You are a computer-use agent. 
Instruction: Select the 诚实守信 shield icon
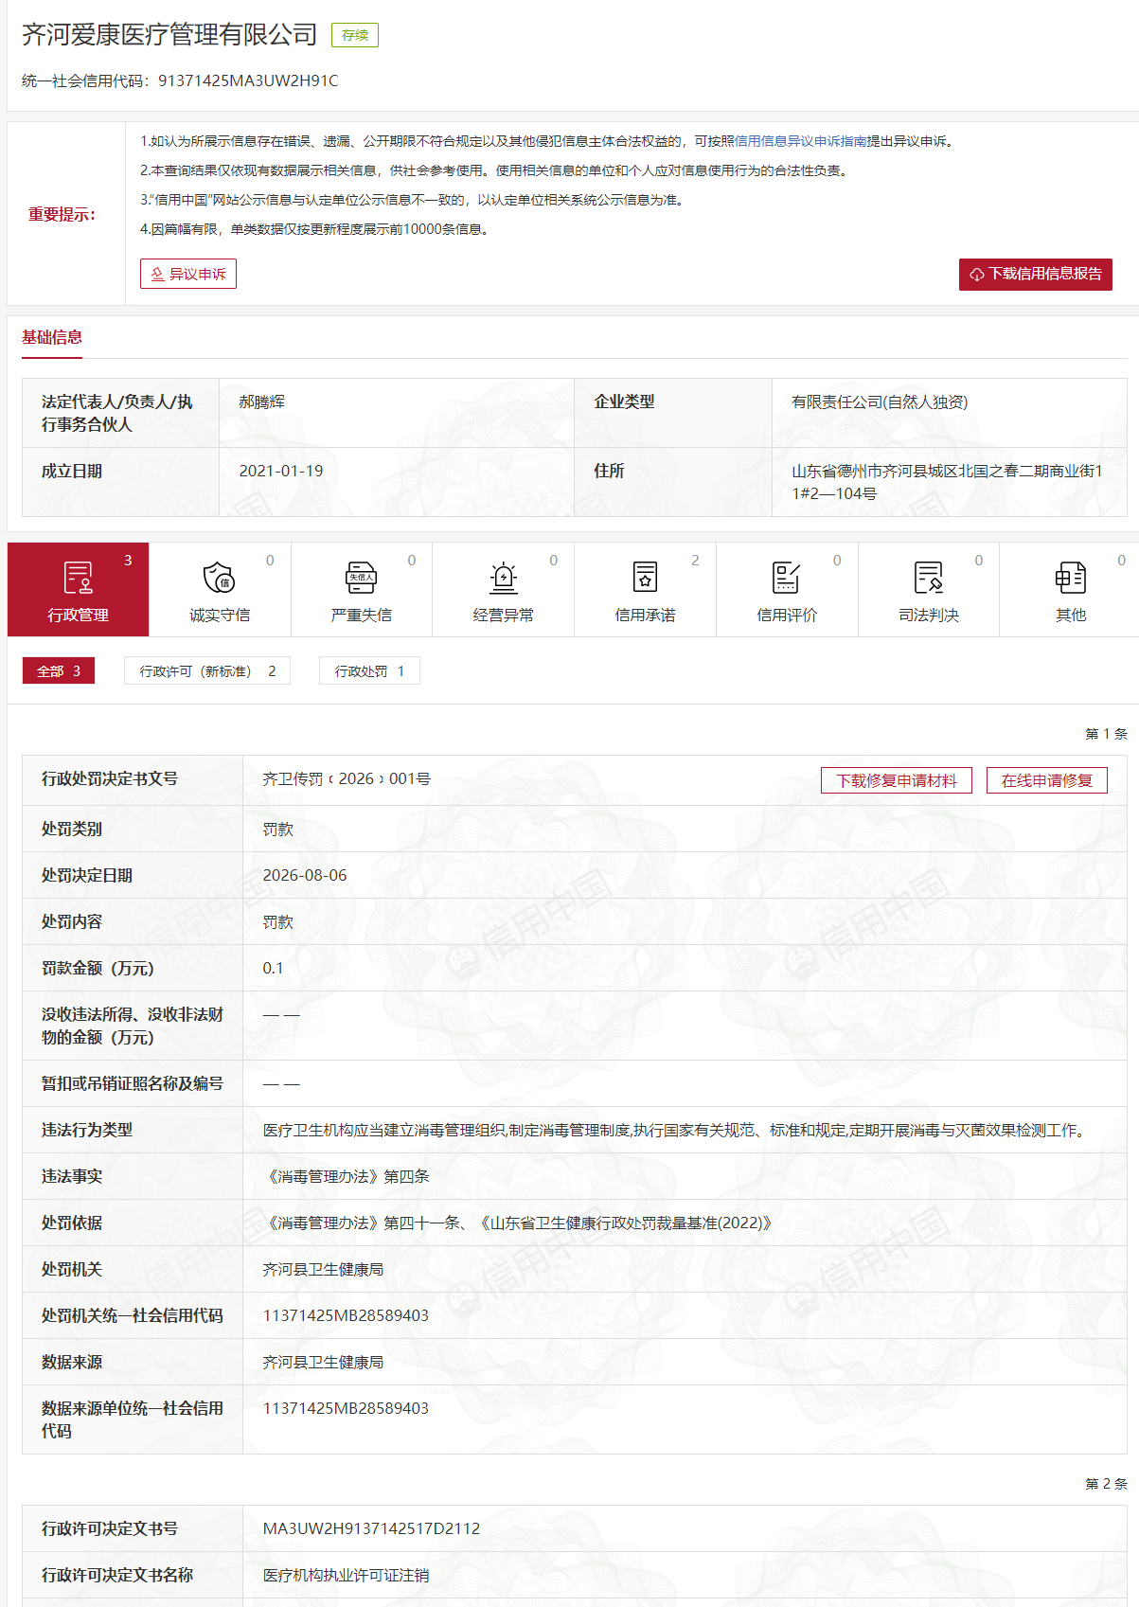[219, 577]
